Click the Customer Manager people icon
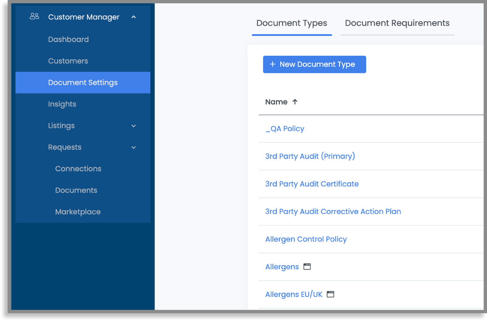 [x=33, y=17]
